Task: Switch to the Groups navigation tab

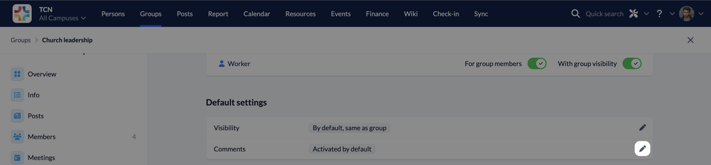Action: (151, 13)
